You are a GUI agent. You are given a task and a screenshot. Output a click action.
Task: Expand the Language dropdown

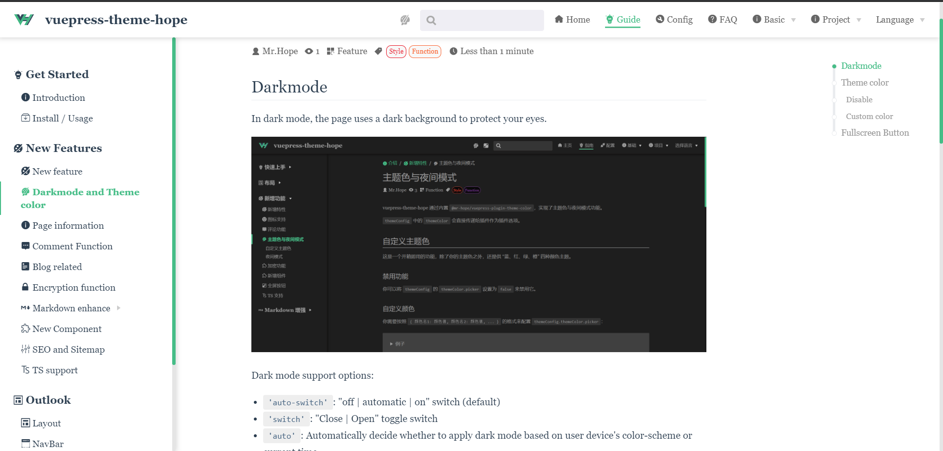click(x=900, y=20)
